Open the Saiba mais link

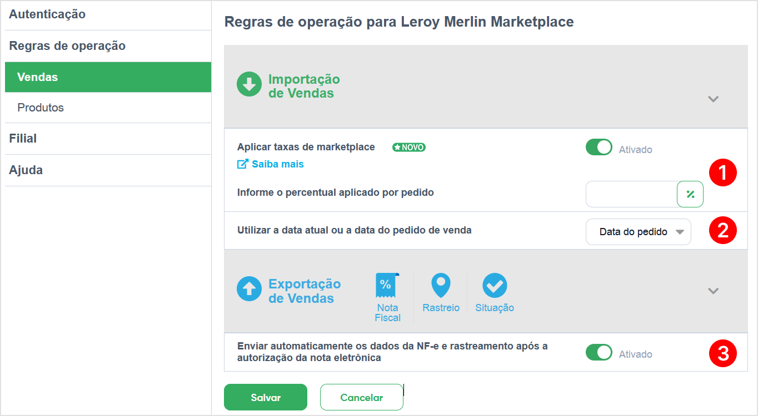click(278, 164)
